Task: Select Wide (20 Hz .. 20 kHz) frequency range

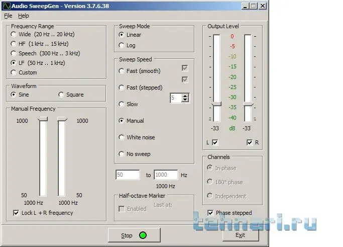Action: (x=43, y=34)
